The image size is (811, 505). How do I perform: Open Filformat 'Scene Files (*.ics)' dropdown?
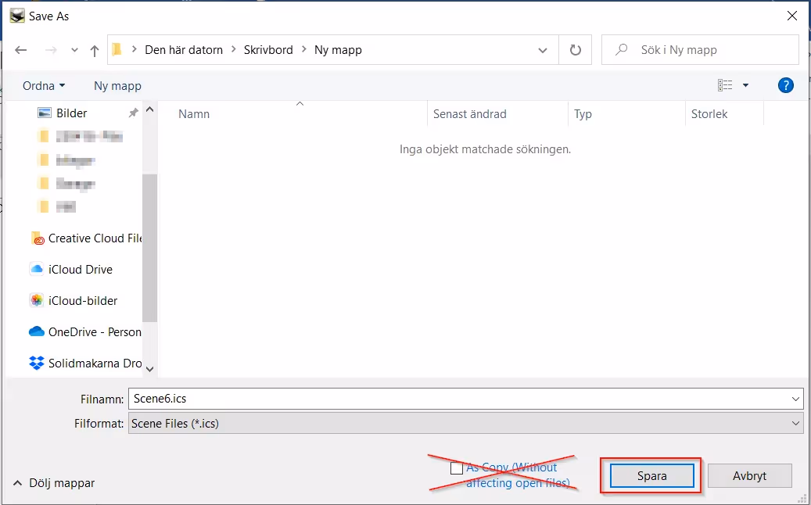(465, 424)
